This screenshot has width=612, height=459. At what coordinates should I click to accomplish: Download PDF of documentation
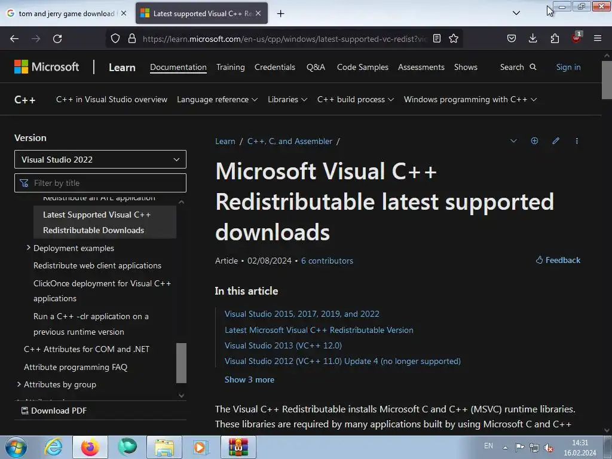pos(54,411)
